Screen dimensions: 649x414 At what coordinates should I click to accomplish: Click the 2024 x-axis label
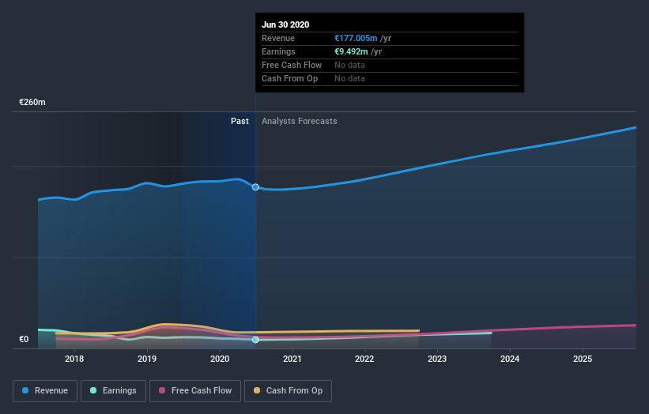click(510, 359)
